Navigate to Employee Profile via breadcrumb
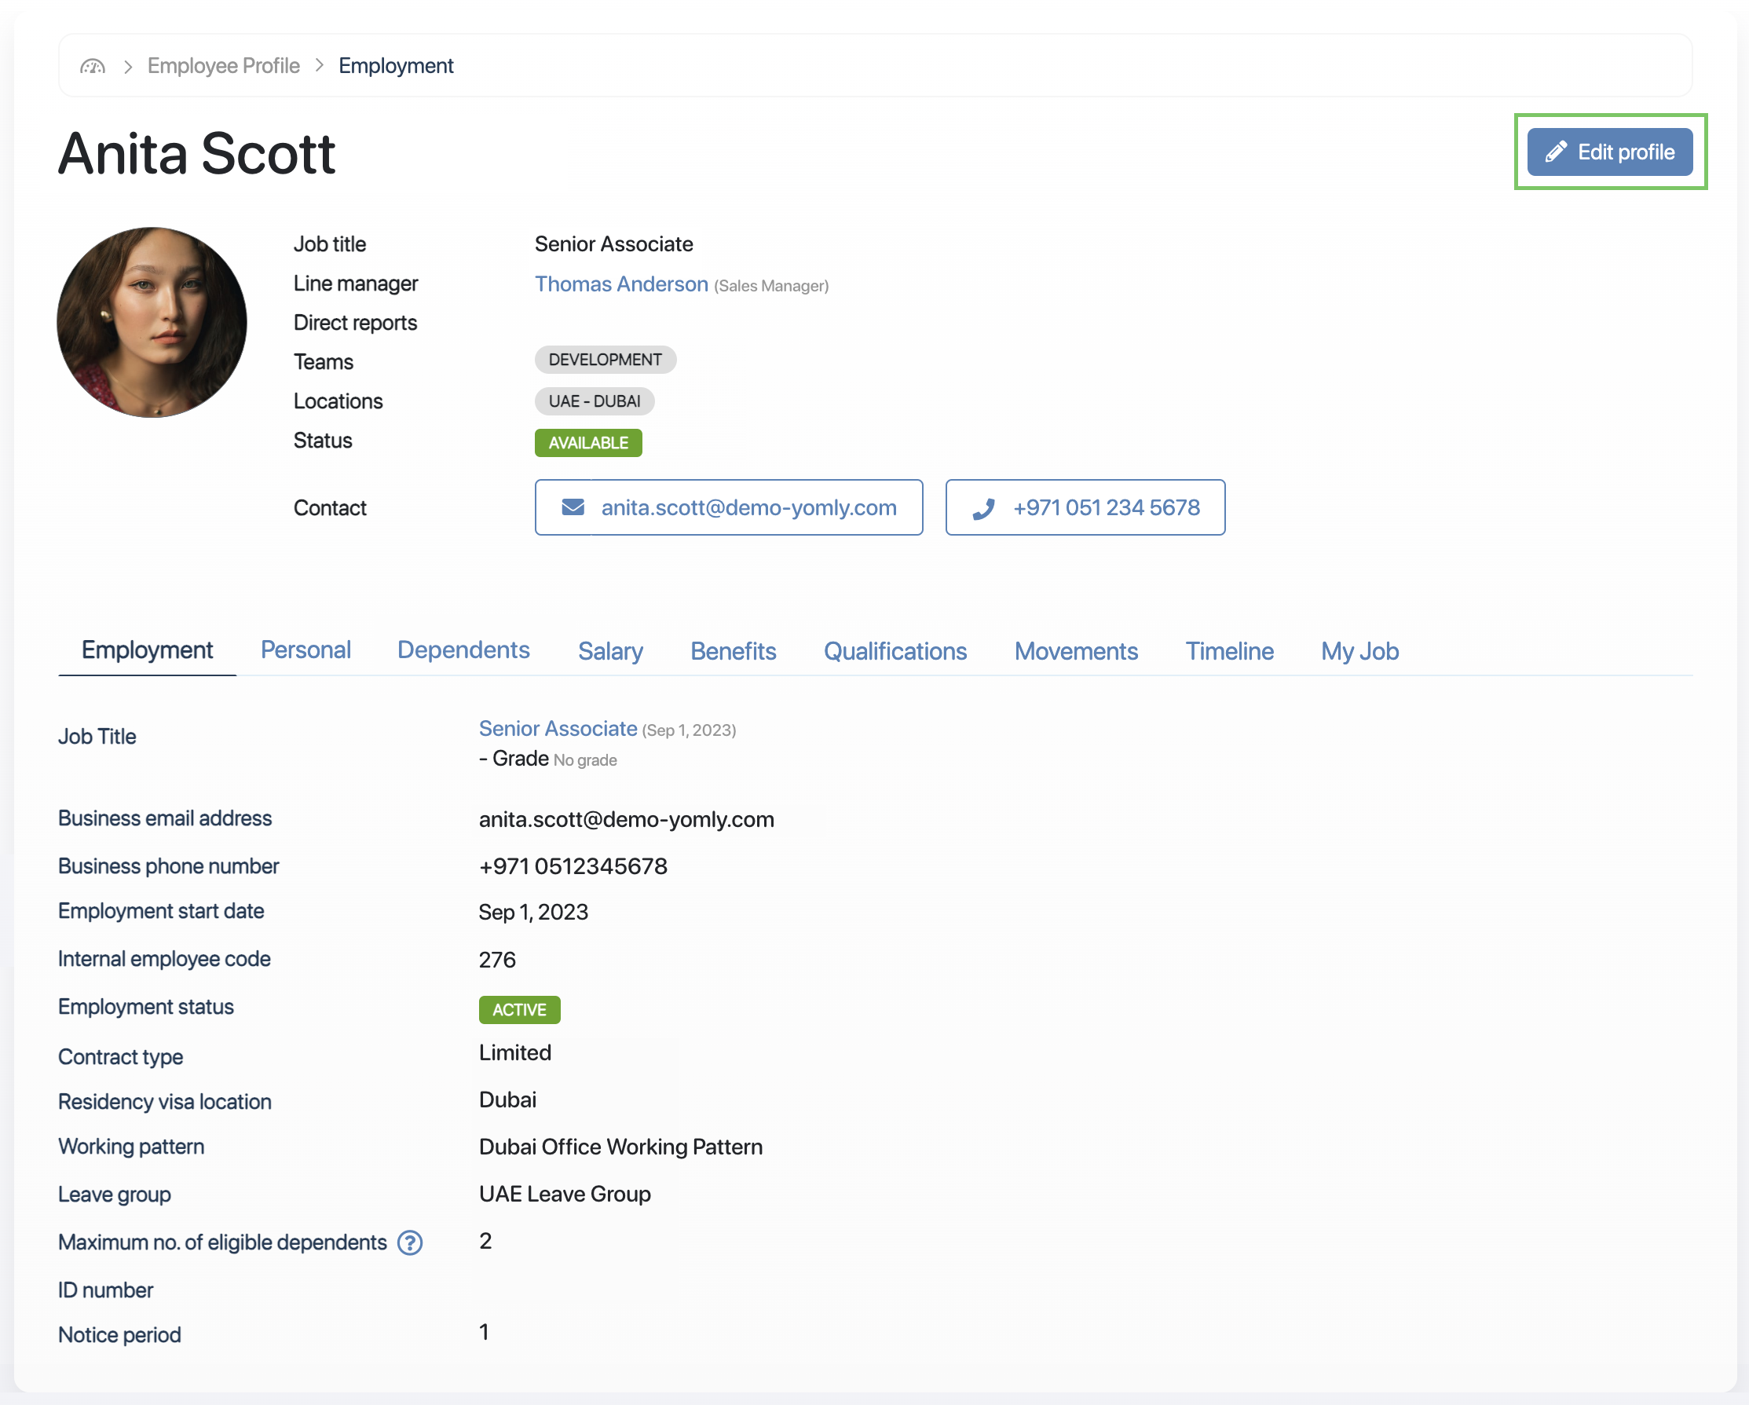 click(x=224, y=66)
